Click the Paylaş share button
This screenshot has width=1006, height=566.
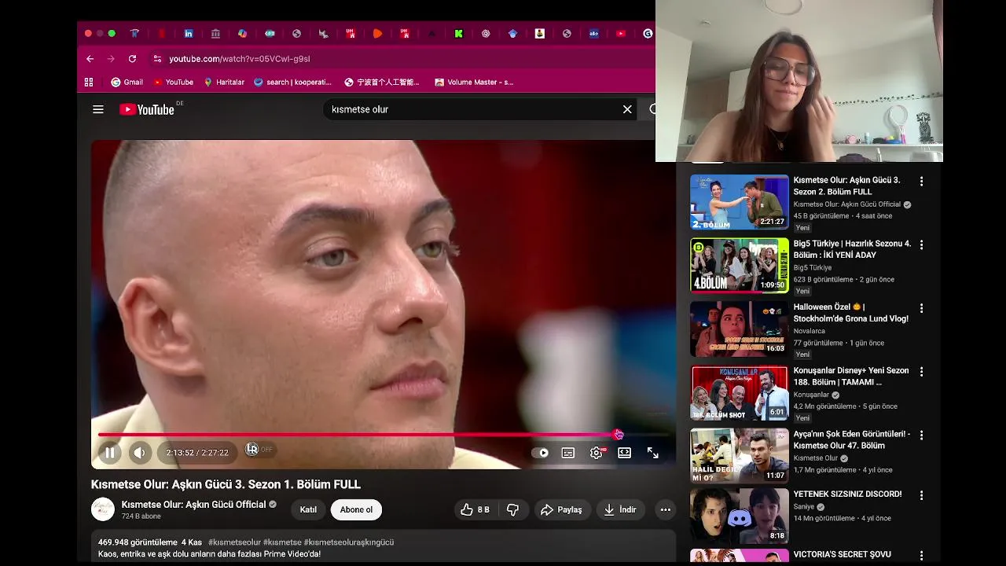(561, 509)
